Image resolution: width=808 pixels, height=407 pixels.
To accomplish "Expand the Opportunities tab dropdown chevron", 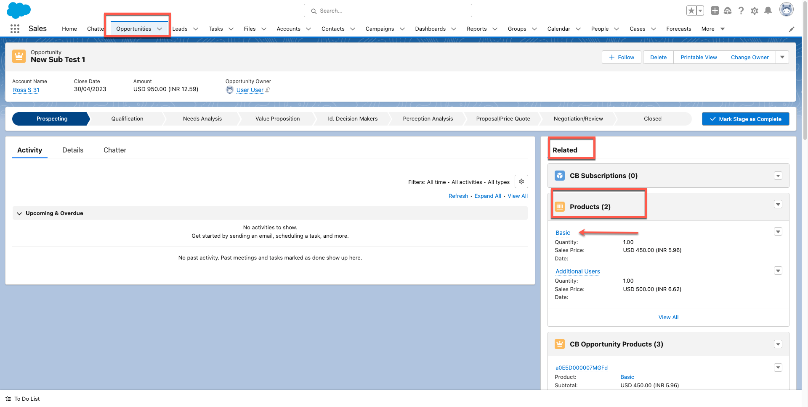I will click(159, 29).
